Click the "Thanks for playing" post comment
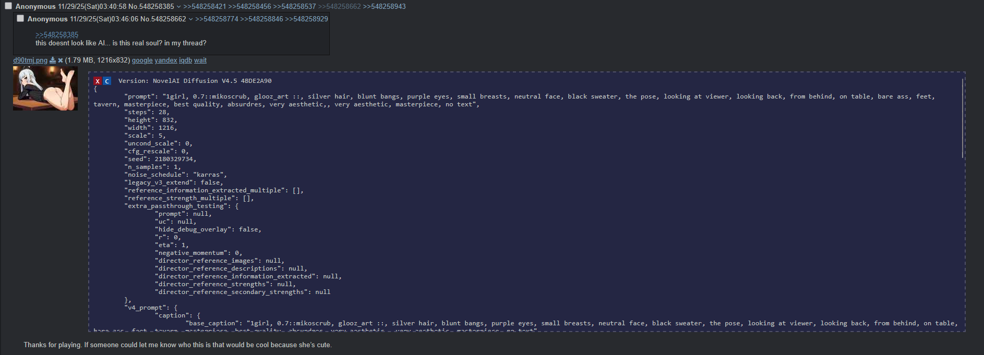This screenshot has height=355, width=984. (x=177, y=345)
